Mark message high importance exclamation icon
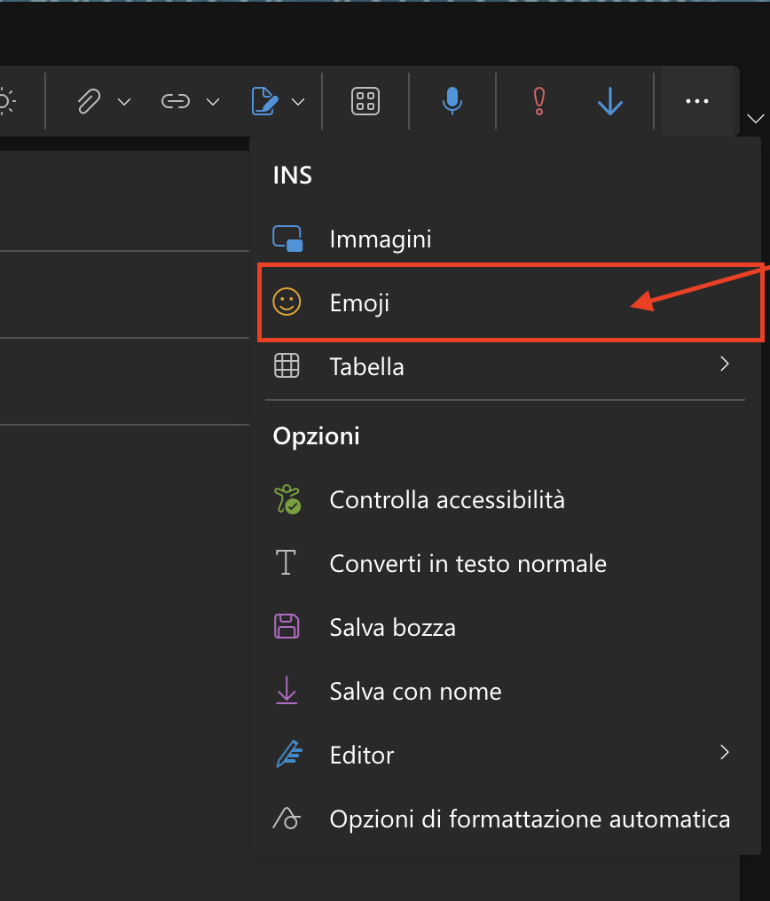 (539, 101)
